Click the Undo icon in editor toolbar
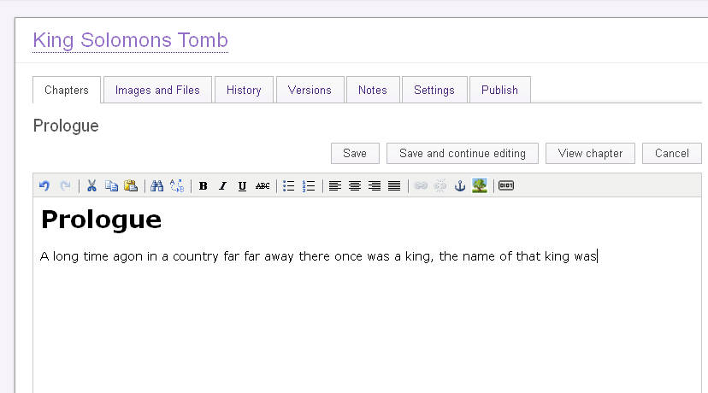708x393 pixels. [44, 185]
